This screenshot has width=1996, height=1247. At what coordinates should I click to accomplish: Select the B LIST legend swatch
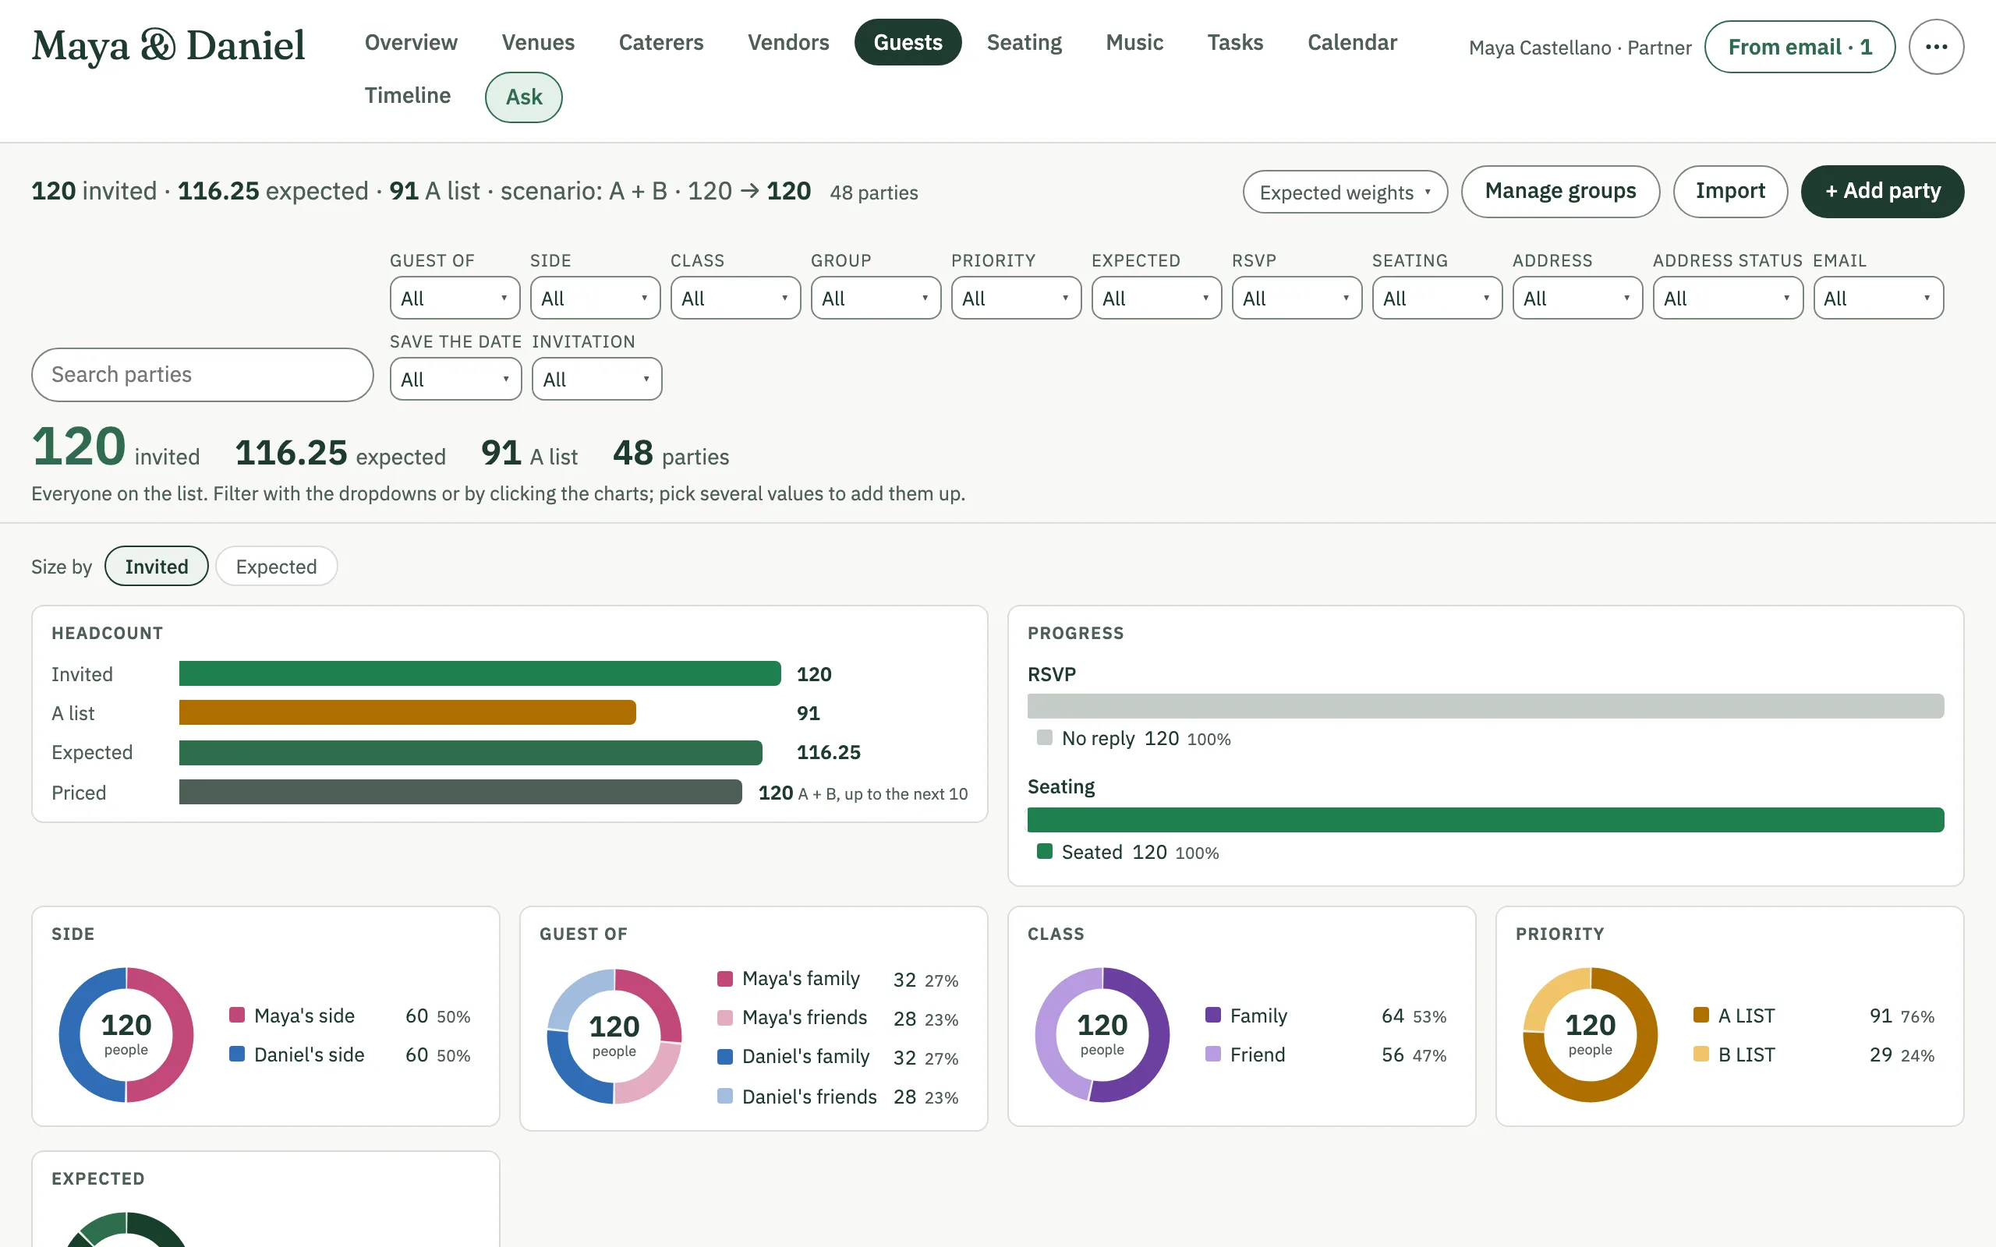click(1700, 1053)
